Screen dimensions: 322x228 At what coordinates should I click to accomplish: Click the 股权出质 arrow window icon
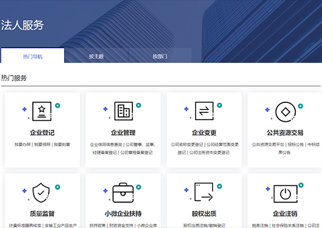click(204, 192)
